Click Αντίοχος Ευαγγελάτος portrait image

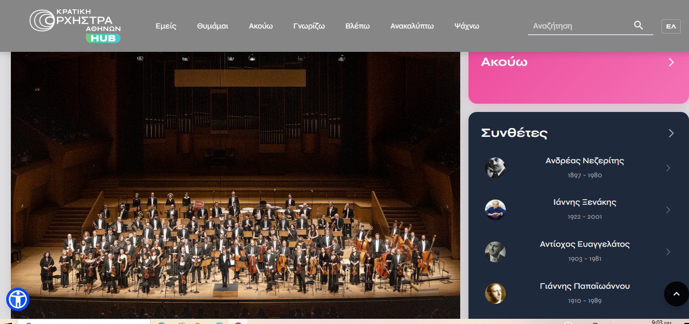click(495, 252)
